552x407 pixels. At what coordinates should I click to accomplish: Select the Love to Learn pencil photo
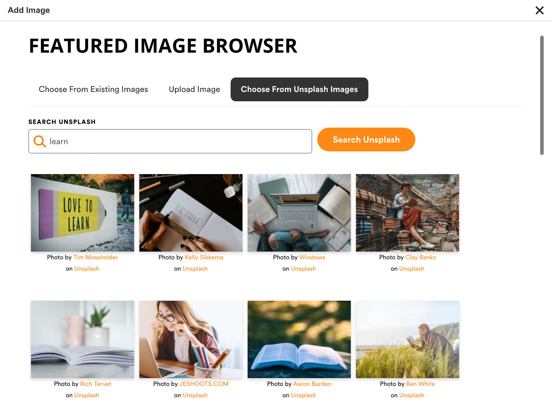pyautogui.click(x=82, y=213)
